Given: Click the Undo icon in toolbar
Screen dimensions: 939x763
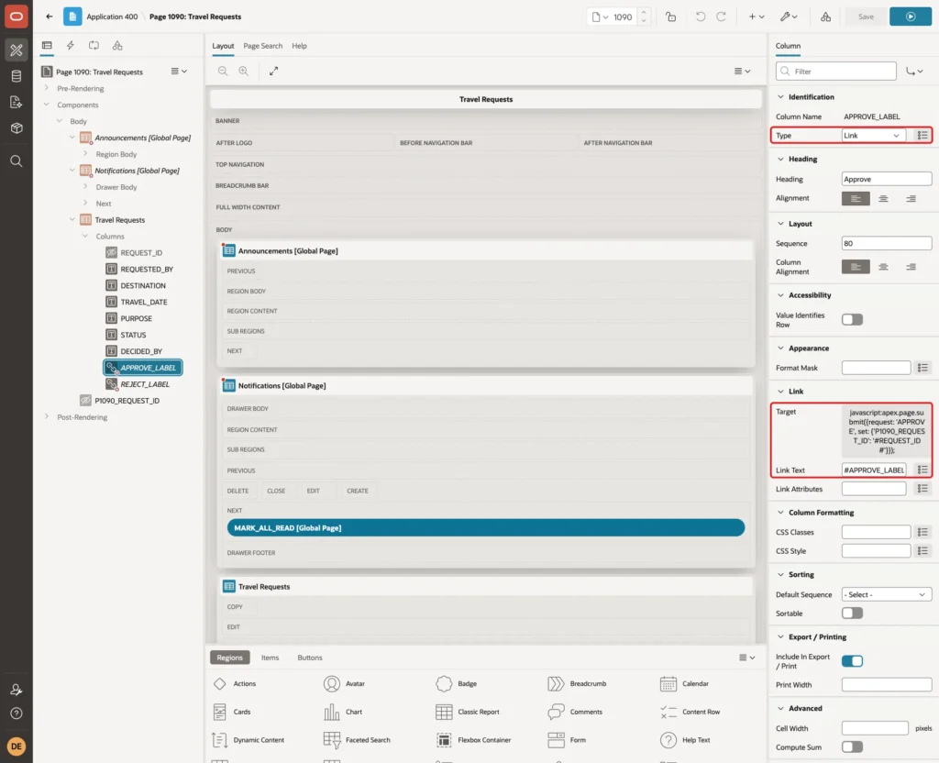Looking at the screenshot, I should (700, 17).
